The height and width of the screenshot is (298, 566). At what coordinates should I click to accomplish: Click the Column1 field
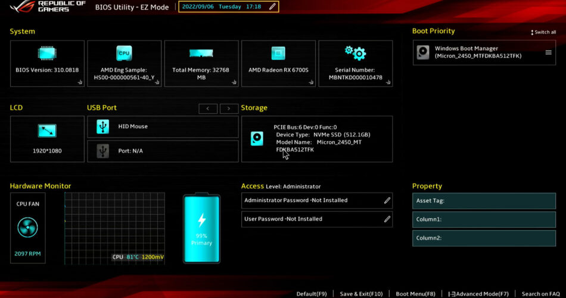click(x=484, y=219)
